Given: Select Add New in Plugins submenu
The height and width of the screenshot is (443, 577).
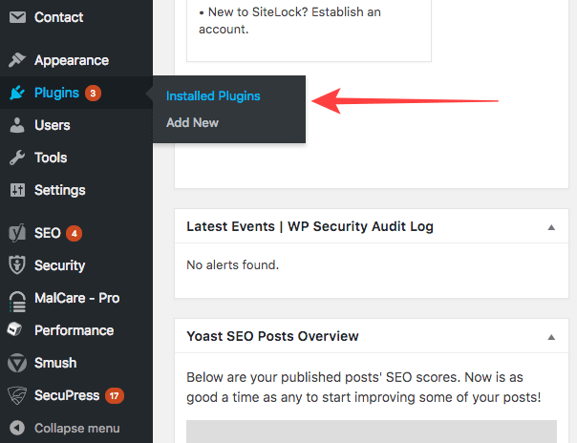Looking at the screenshot, I should (x=192, y=122).
